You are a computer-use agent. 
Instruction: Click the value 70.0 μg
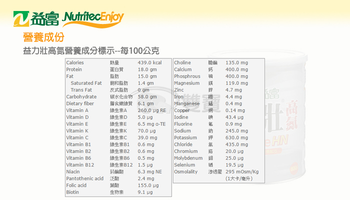[147, 131]
